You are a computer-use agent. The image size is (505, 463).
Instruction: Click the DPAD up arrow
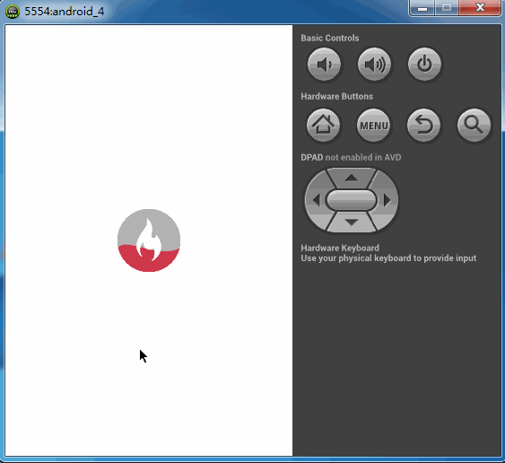[x=352, y=178]
